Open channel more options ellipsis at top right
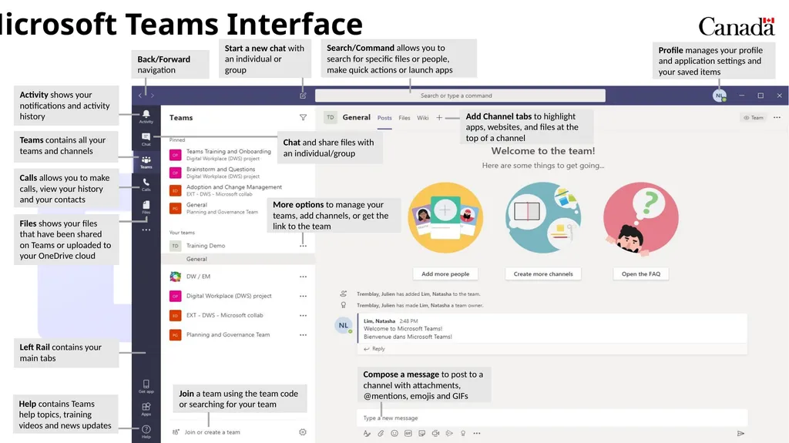789x443 pixels. (777, 117)
